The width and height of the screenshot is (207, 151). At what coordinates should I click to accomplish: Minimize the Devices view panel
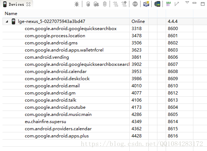pyautogui.click(x=194, y=3)
